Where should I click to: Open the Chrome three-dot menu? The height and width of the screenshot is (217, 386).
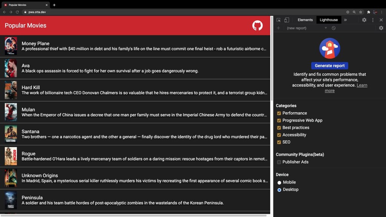(381, 12)
